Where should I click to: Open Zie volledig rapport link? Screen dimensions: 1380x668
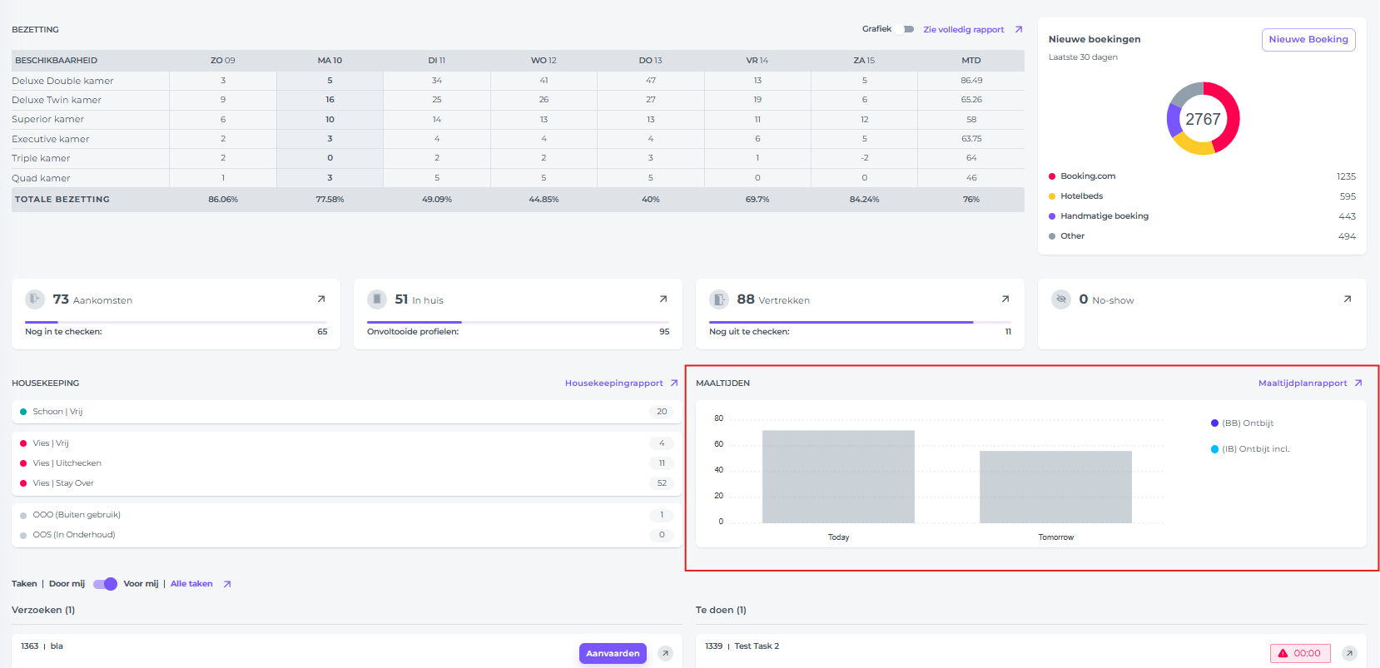point(963,30)
